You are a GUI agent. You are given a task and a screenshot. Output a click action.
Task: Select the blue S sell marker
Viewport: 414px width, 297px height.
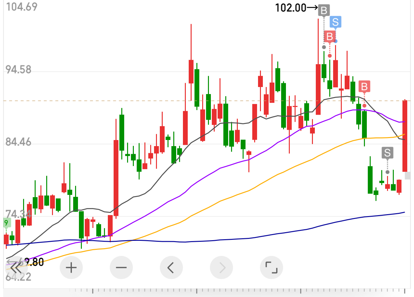[335, 22]
